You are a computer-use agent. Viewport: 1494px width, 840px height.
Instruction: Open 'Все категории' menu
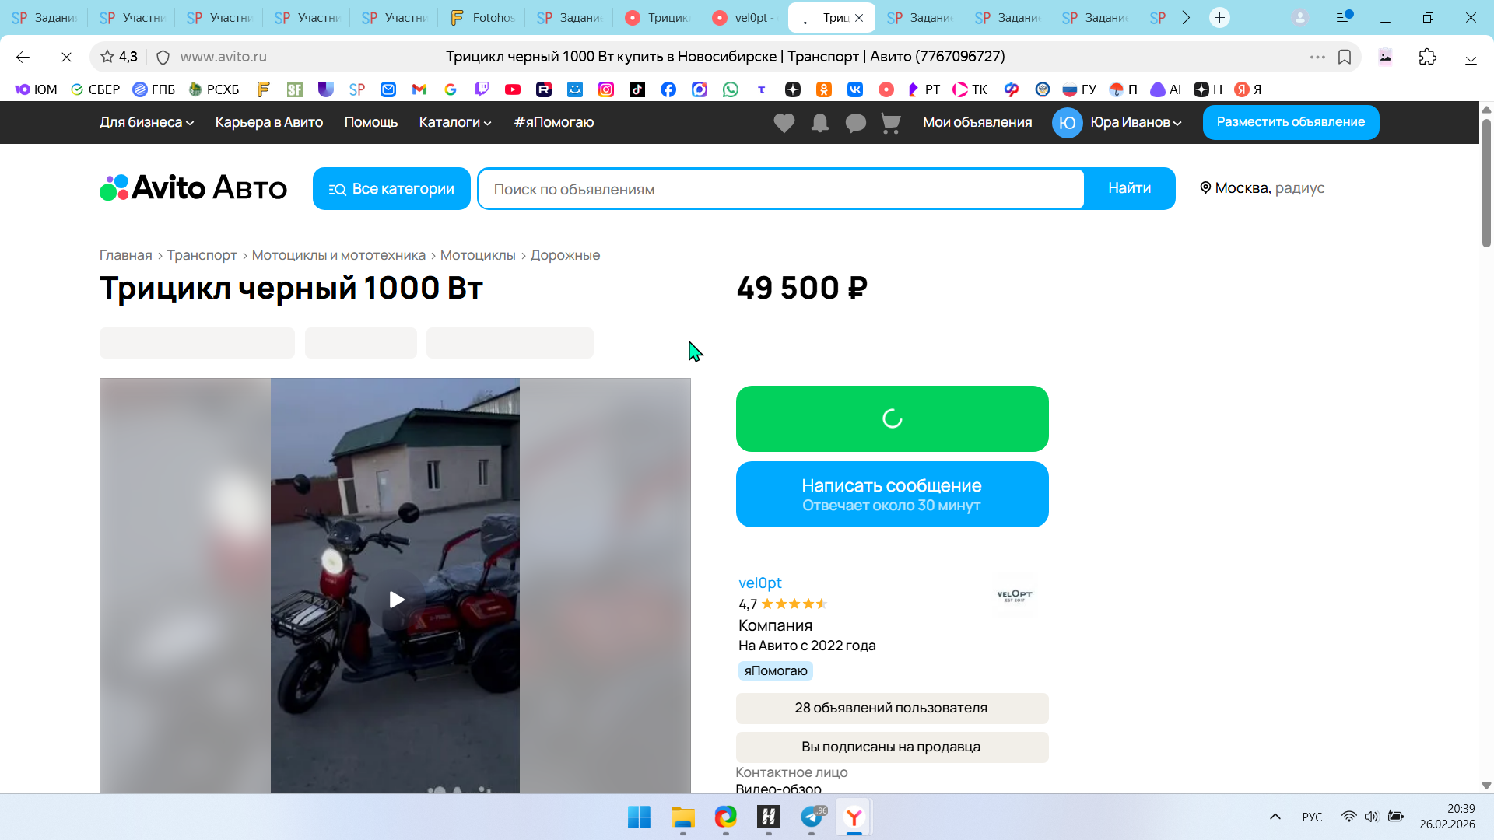click(x=391, y=189)
